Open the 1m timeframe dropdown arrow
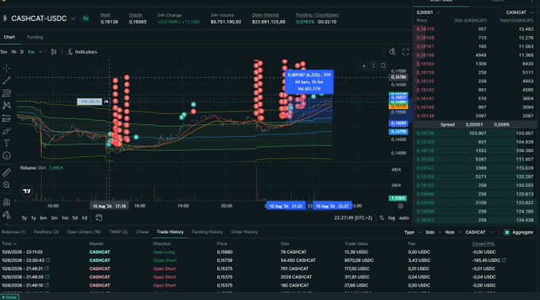 pyautogui.click(x=41, y=52)
